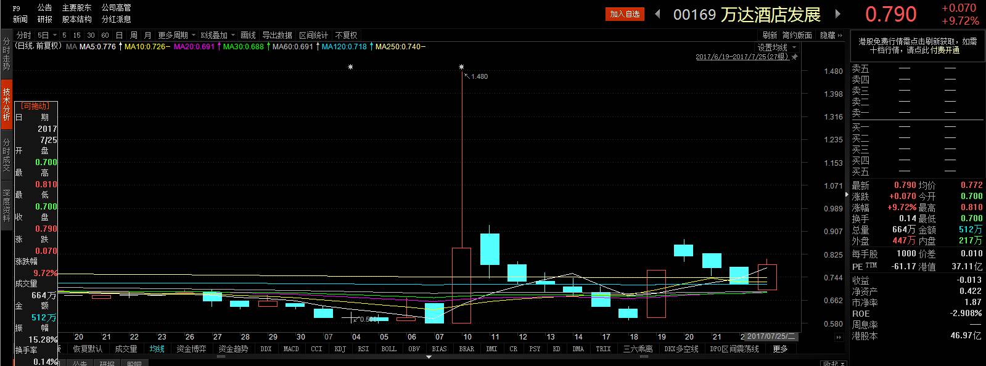Open 分红派息 dividend information
This screenshot has width=986, height=366.
(117, 20)
